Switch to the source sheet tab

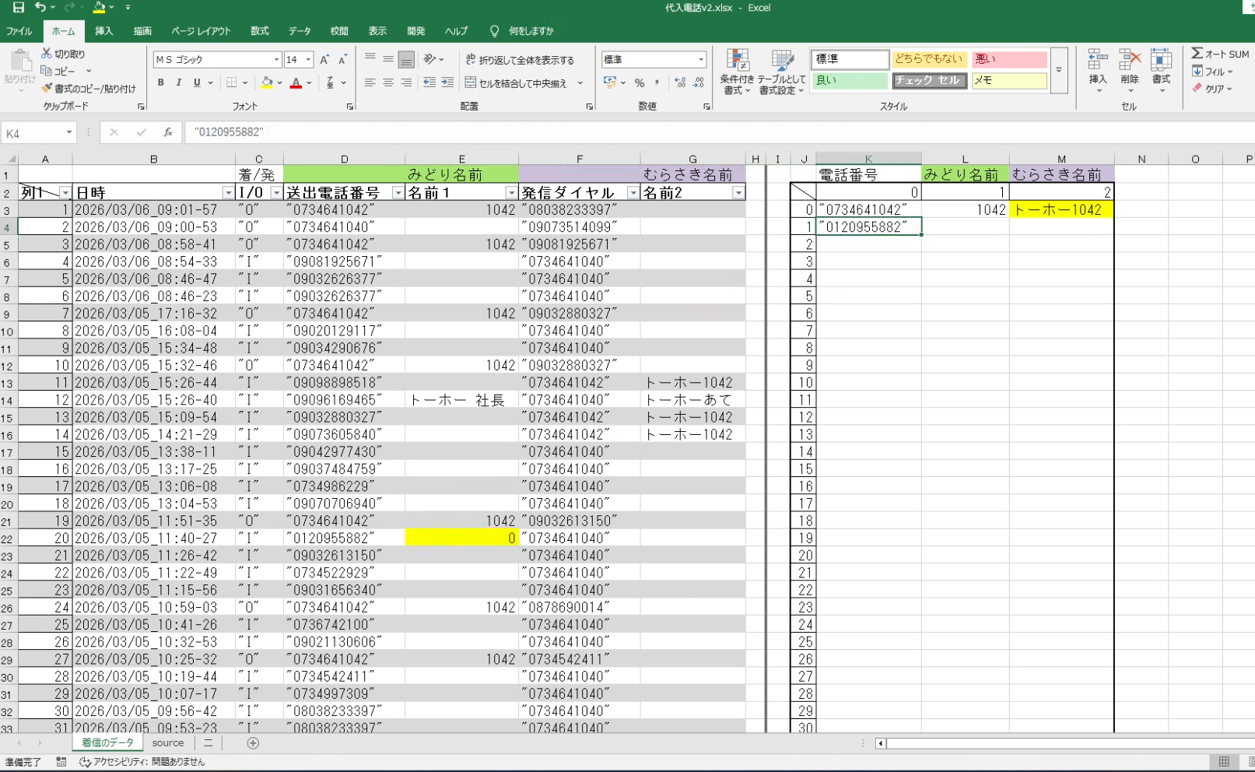168,743
